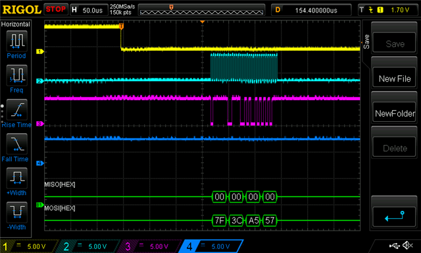Select the Freq measurement icon
This screenshot has height=253, width=421.
(16, 75)
